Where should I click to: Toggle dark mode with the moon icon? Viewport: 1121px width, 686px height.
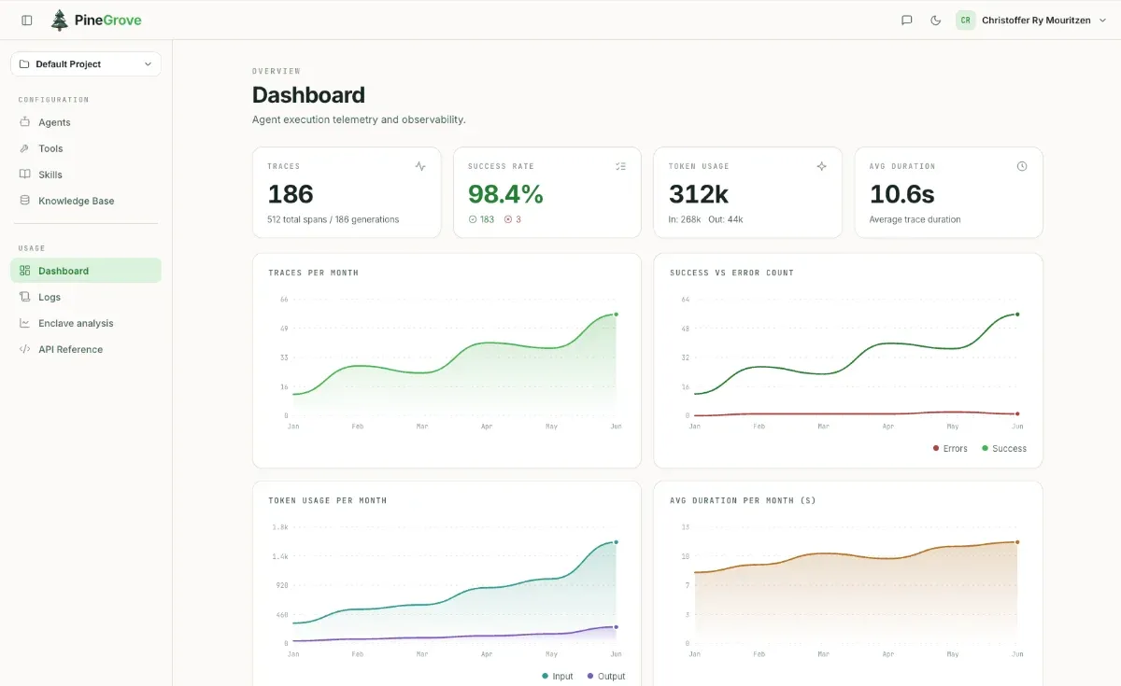(936, 20)
